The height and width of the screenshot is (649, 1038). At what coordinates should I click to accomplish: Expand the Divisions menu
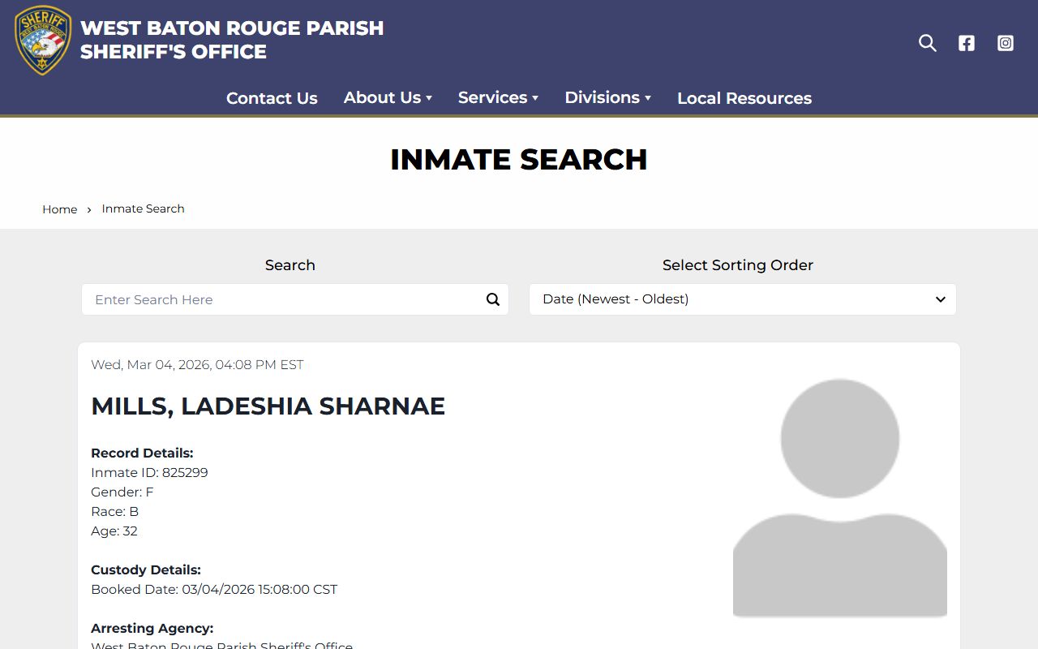point(607,97)
